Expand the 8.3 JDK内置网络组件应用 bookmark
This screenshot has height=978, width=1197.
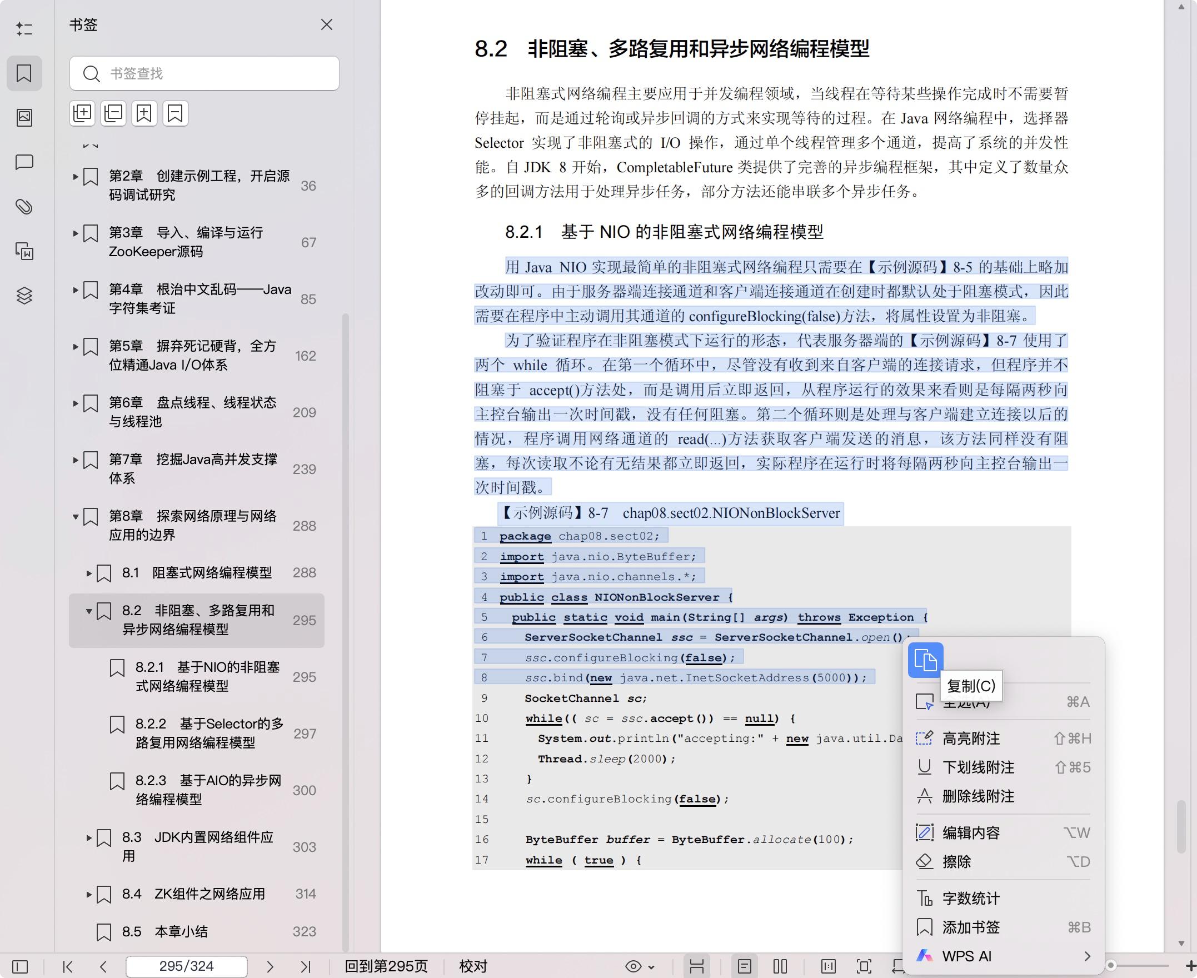[x=88, y=838]
